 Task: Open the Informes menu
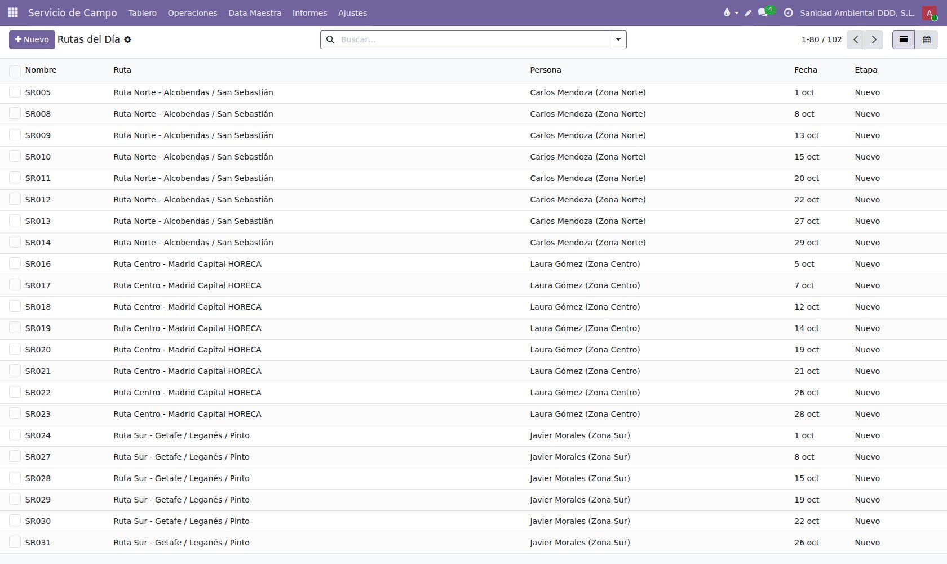[x=309, y=12]
